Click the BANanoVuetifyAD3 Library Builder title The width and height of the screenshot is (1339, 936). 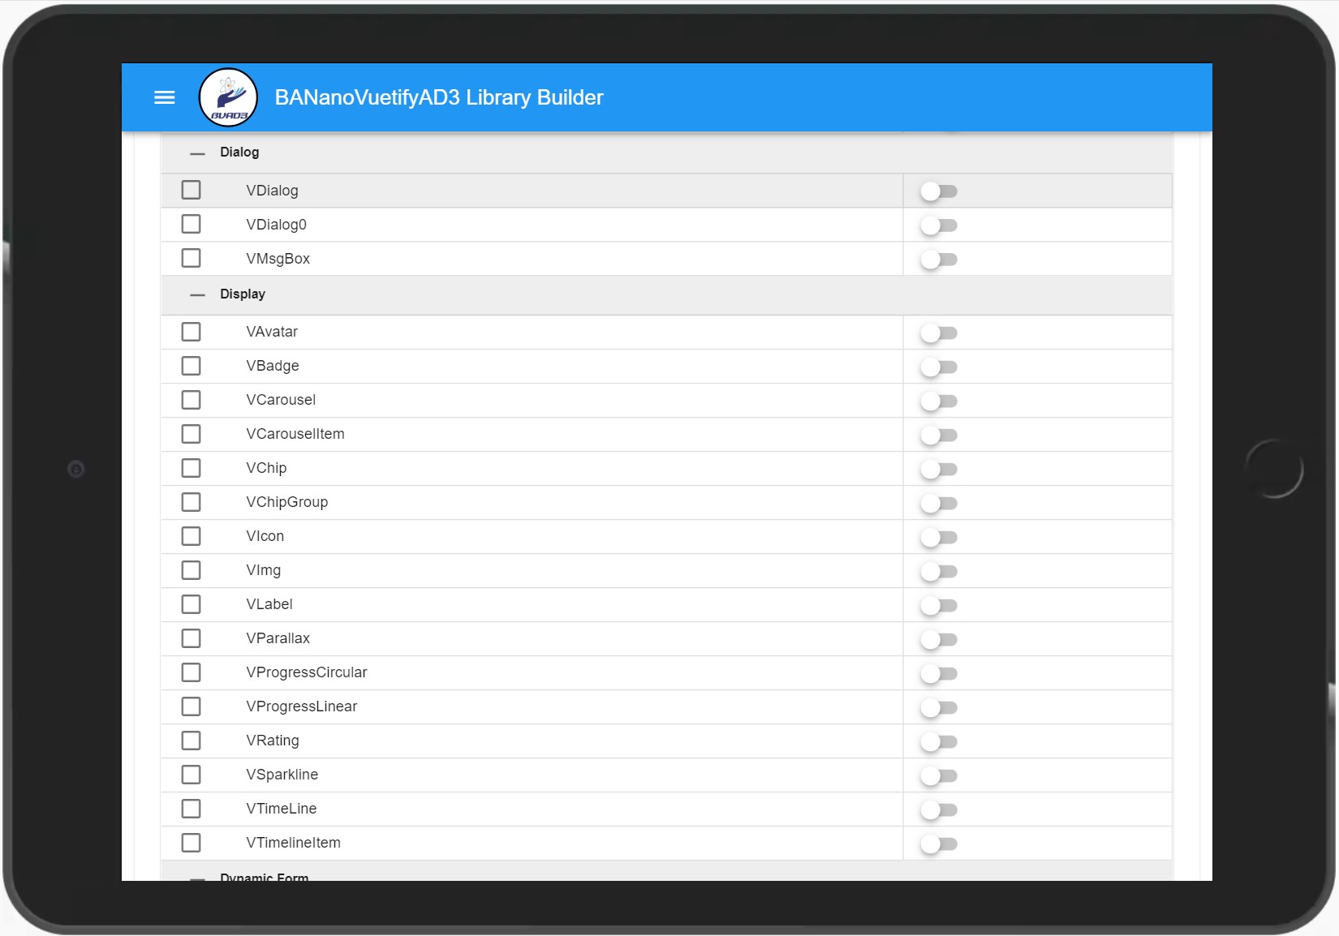tap(438, 97)
